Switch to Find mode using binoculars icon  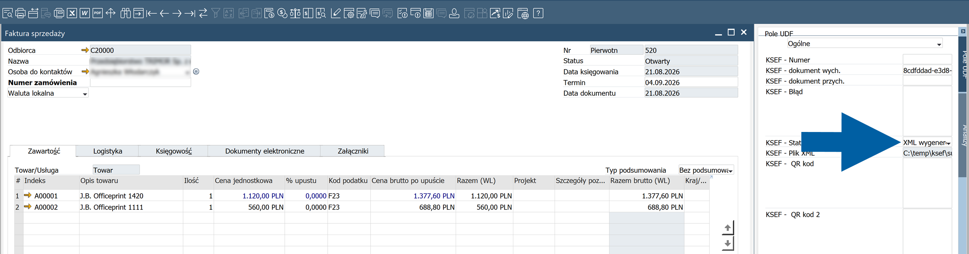pyautogui.click(x=126, y=13)
